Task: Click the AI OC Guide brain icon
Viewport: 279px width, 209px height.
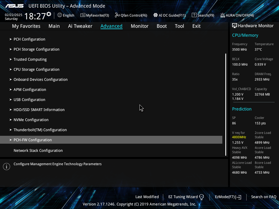Action: [156, 15]
